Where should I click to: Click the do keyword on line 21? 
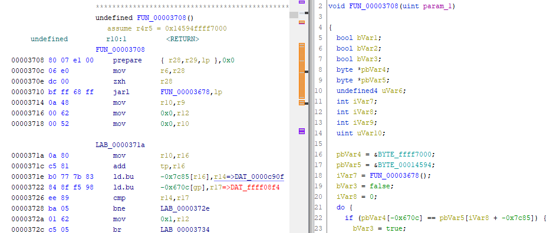[x=341, y=207]
